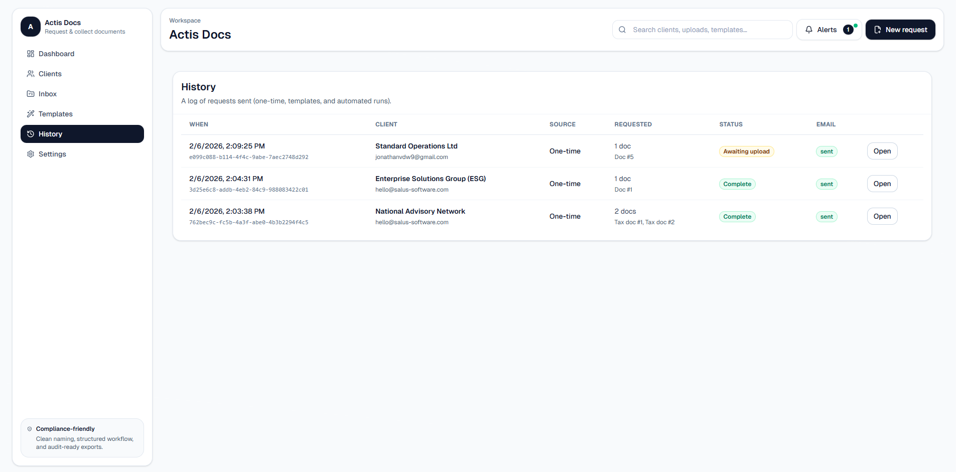Click the History clock icon
Screen dimensions: 963x472
click(x=31, y=134)
